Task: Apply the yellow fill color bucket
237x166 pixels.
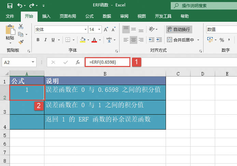Action: pos(82,40)
